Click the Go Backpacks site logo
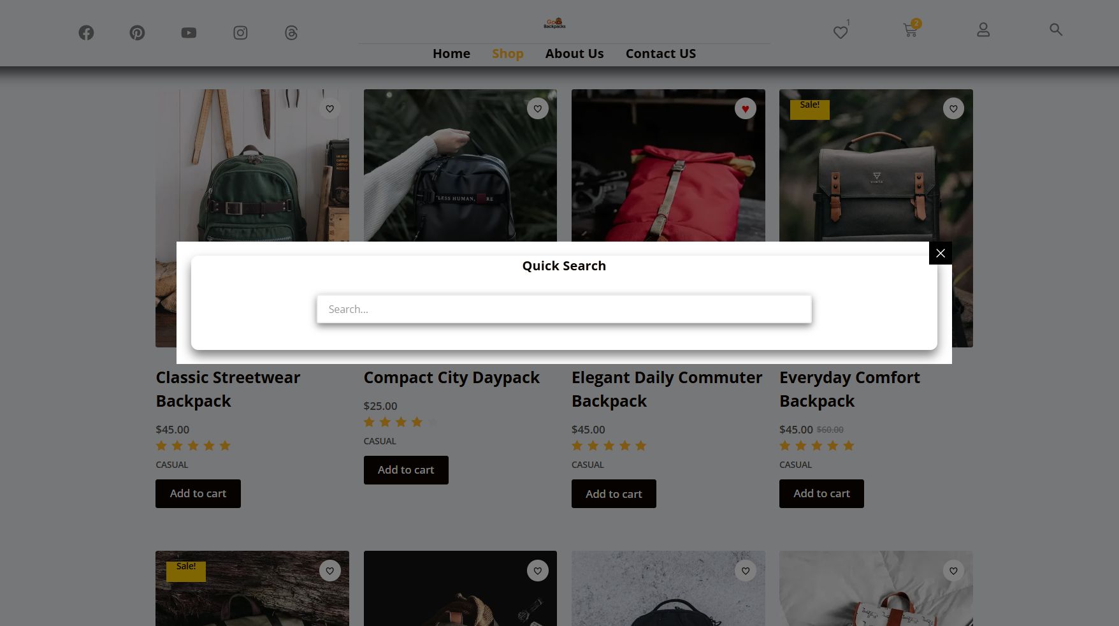The image size is (1119, 626). (554, 24)
